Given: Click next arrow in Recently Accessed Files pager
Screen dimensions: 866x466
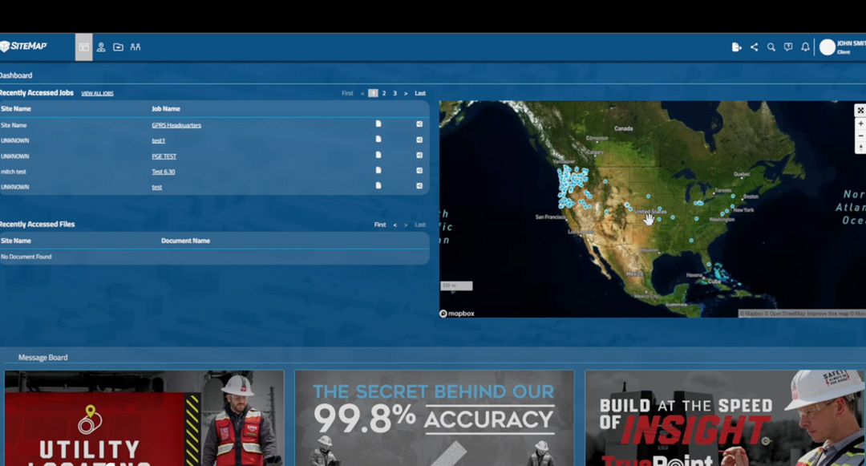Looking at the screenshot, I should pyautogui.click(x=406, y=225).
